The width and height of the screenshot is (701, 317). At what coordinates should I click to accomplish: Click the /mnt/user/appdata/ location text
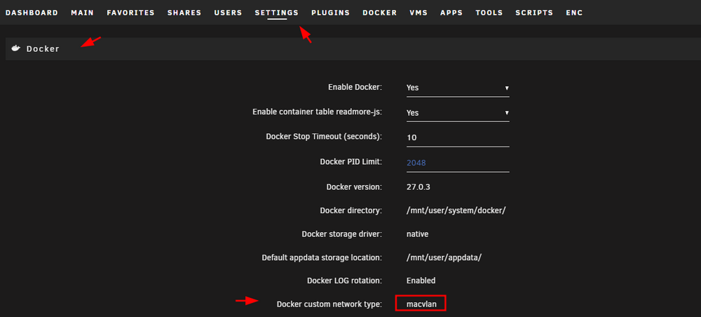(444, 257)
